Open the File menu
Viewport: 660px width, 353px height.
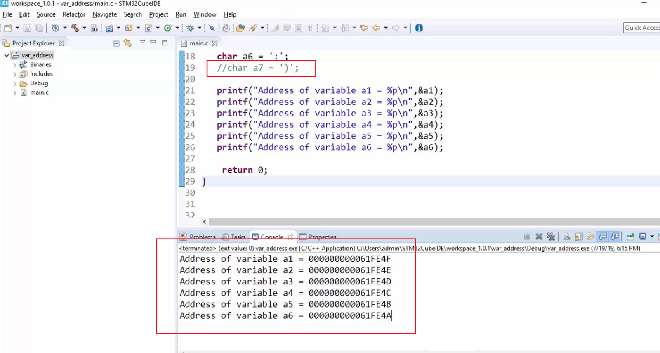(7, 14)
